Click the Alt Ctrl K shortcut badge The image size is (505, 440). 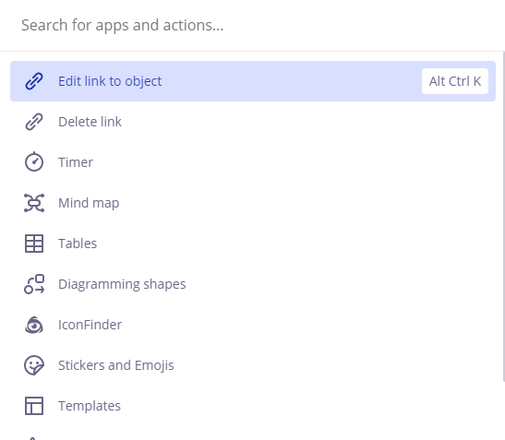tap(455, 81)
